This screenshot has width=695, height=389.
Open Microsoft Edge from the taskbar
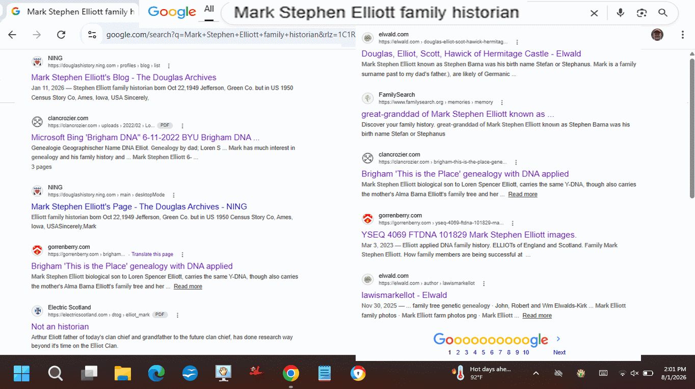156,374
